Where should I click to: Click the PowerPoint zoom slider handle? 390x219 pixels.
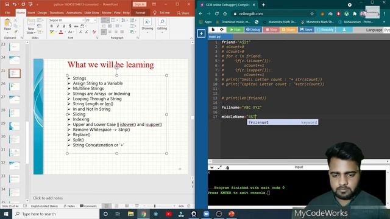pos(155,206)
